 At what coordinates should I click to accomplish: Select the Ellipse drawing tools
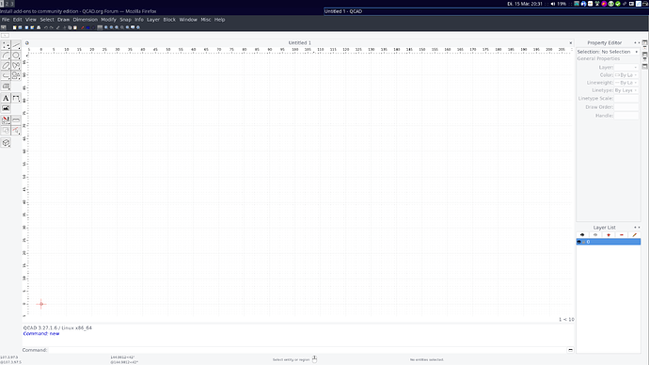(6, 66)
